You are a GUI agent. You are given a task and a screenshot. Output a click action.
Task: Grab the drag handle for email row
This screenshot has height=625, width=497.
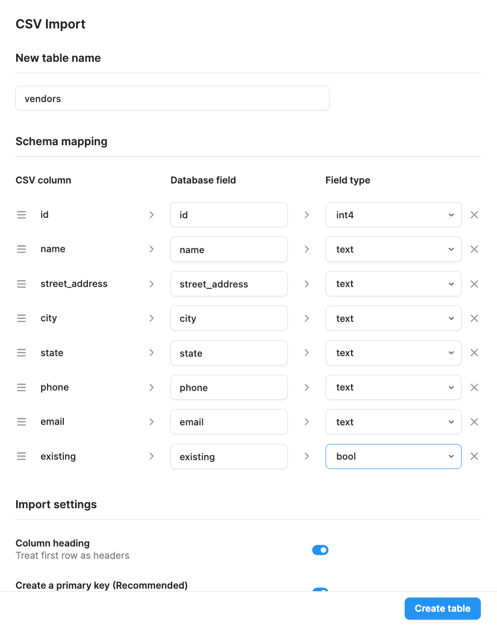pos(22,422)
